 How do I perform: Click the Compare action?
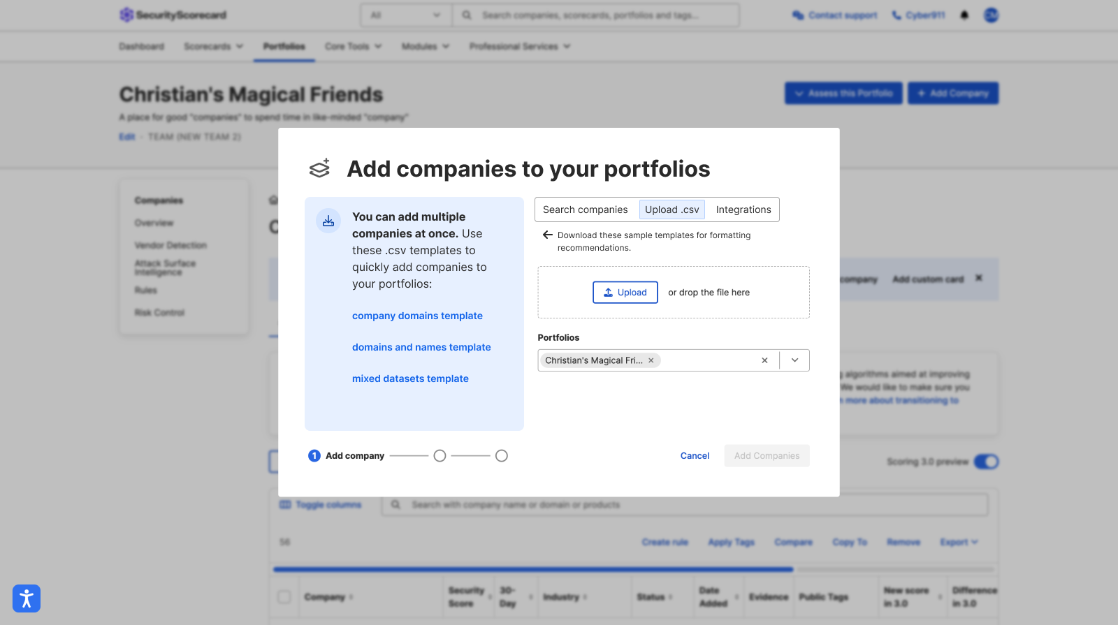tap(794, 542)
